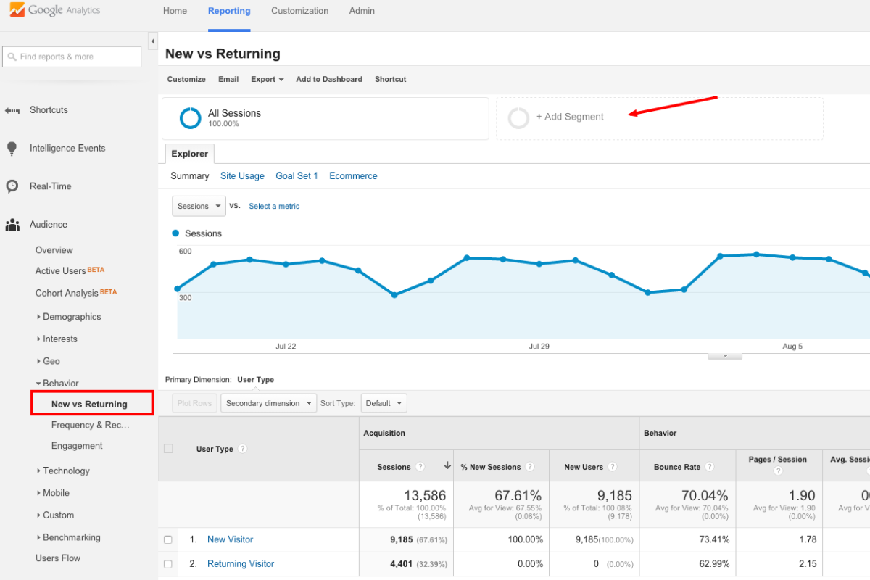Switch to the Admin navigation tab
The width and height of the screenshot is (870, 580).
(362, 11)
